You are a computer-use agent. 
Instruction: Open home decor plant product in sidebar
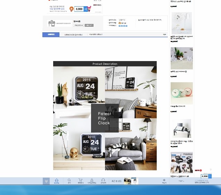182,58
